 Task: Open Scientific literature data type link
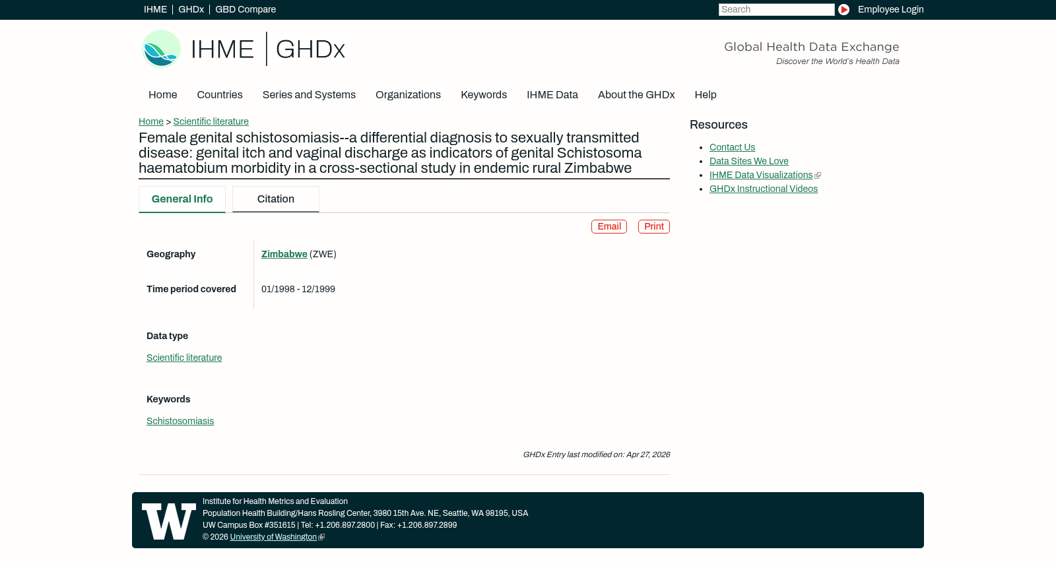184,358
